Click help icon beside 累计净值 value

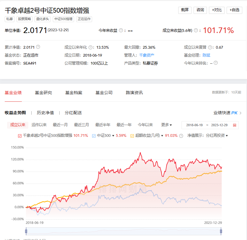(38, 47)
